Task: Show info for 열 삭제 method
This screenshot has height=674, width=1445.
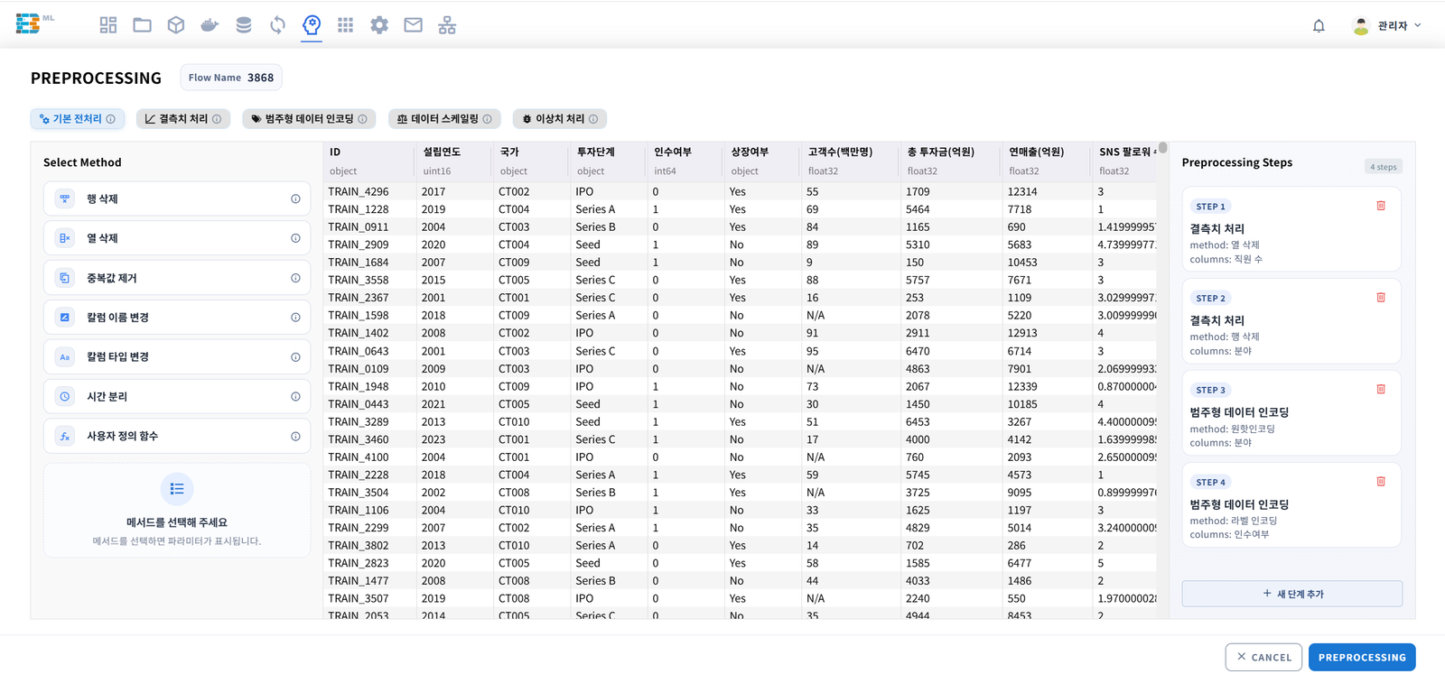Action: pyautogui.click(x=295, y=238)
